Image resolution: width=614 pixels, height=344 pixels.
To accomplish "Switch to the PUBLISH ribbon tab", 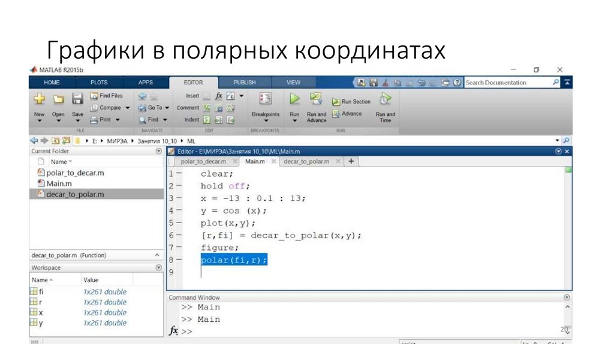I will [245, 83].
